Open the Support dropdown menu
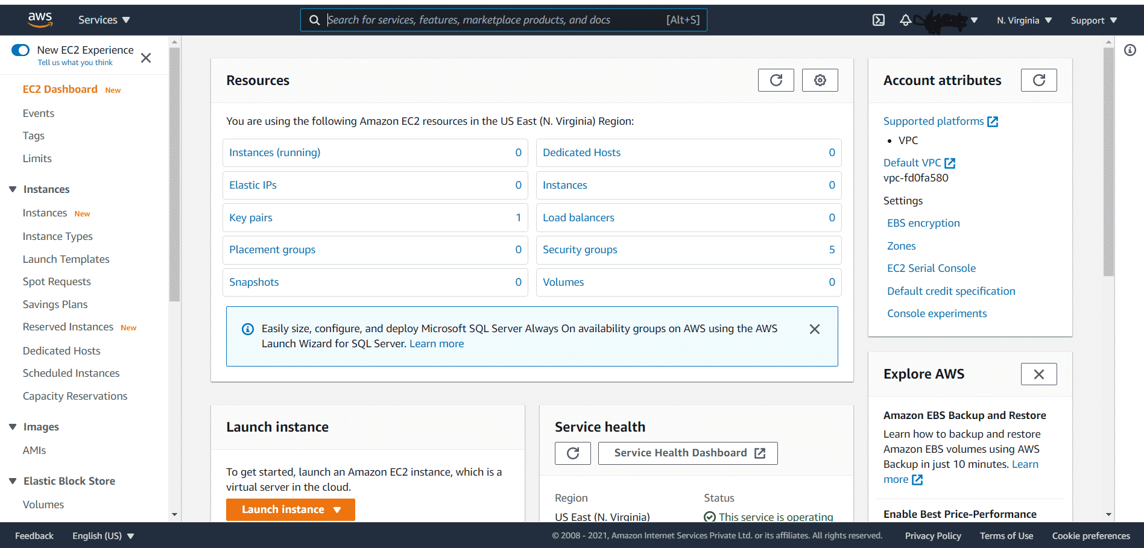Image resolution: width=1144 pixels, height=548 pixels. pyautogui.click(x=1094, y=20)
